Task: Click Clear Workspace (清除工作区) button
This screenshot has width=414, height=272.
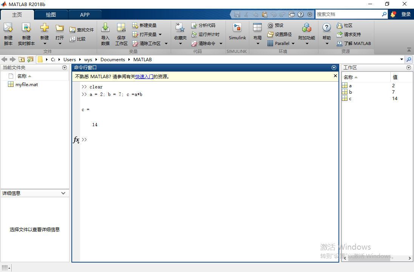Action: coord(146,43)
